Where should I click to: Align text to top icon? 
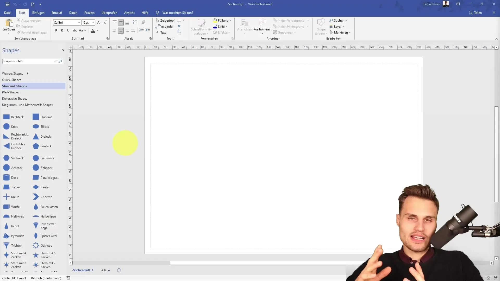115,23
